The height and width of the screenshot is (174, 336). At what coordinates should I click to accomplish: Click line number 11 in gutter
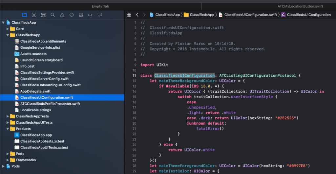click(x=134, y=76)
